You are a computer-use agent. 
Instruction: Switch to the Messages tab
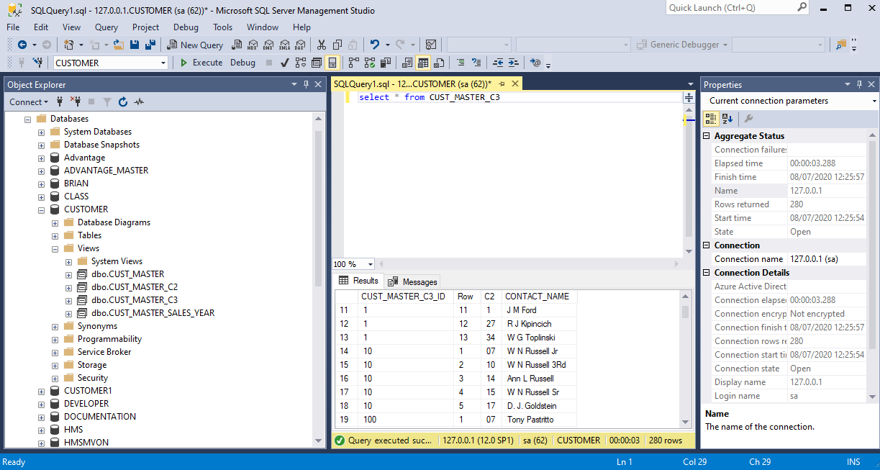(413, 281)
